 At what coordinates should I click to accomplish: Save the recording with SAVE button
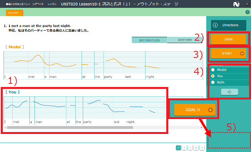click(229, 39)
